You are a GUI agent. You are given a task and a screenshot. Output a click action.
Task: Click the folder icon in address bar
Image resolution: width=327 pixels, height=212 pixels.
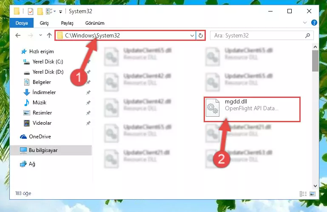coord(60,35)
